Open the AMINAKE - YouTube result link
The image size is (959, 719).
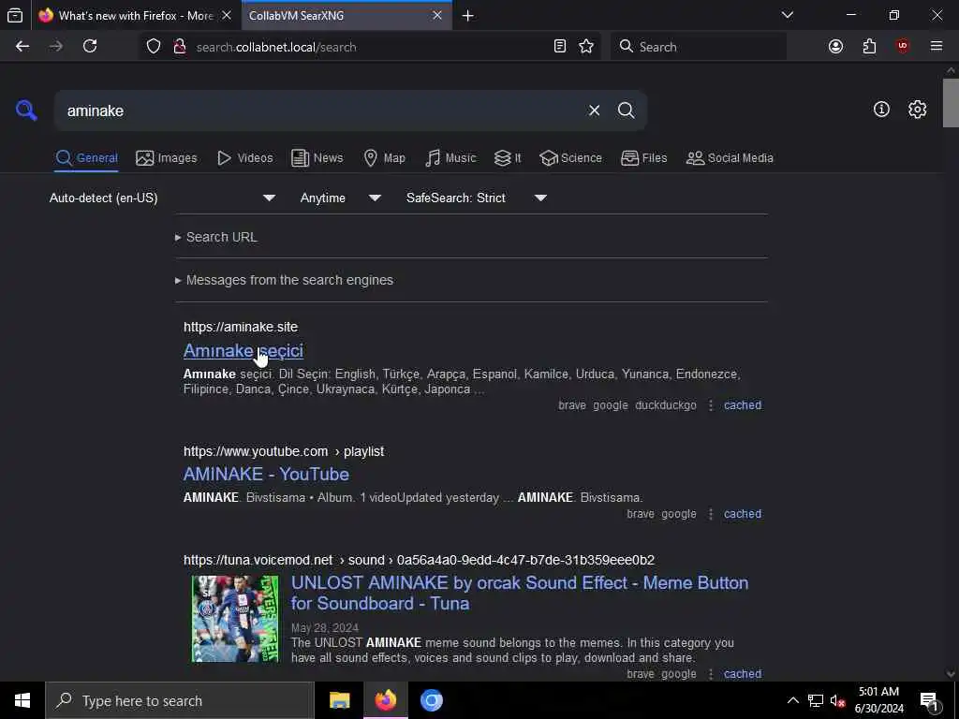tap(266, 474)
